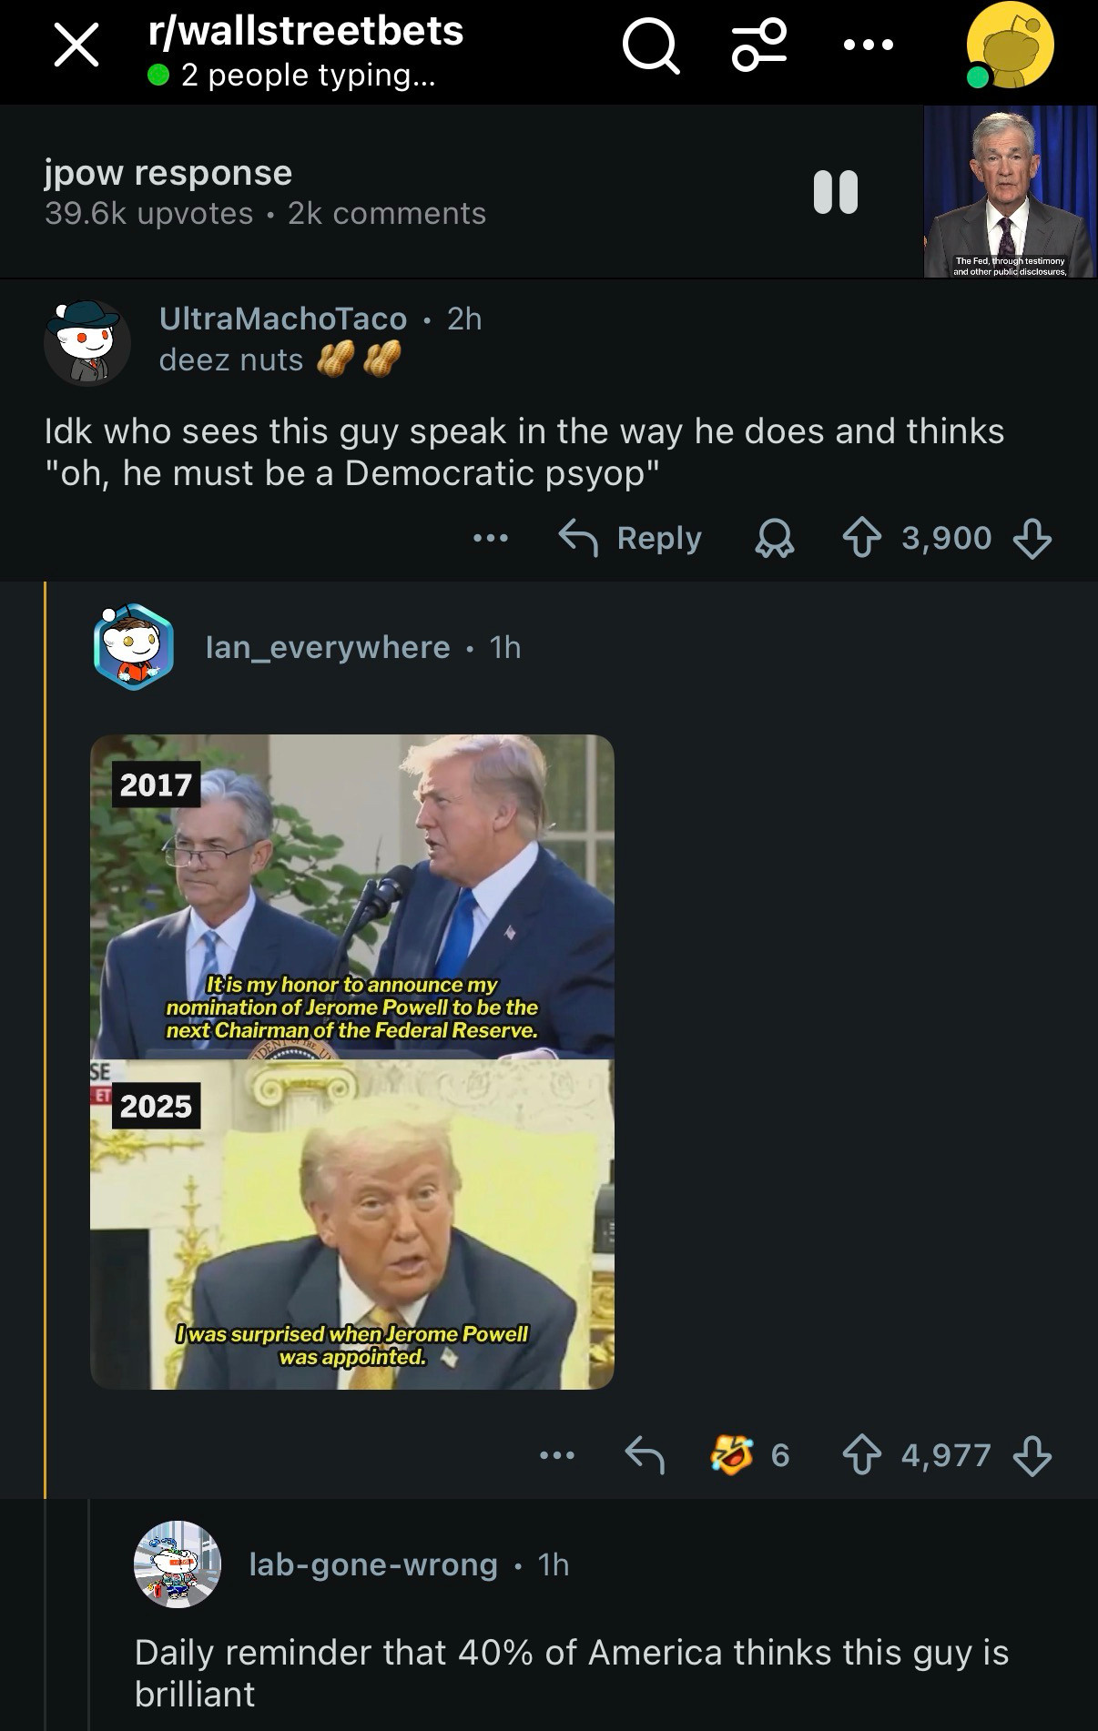Upvote Ian_everywhere's comment
This screenshot has width=1098, height=1731.
[861, 1454]
